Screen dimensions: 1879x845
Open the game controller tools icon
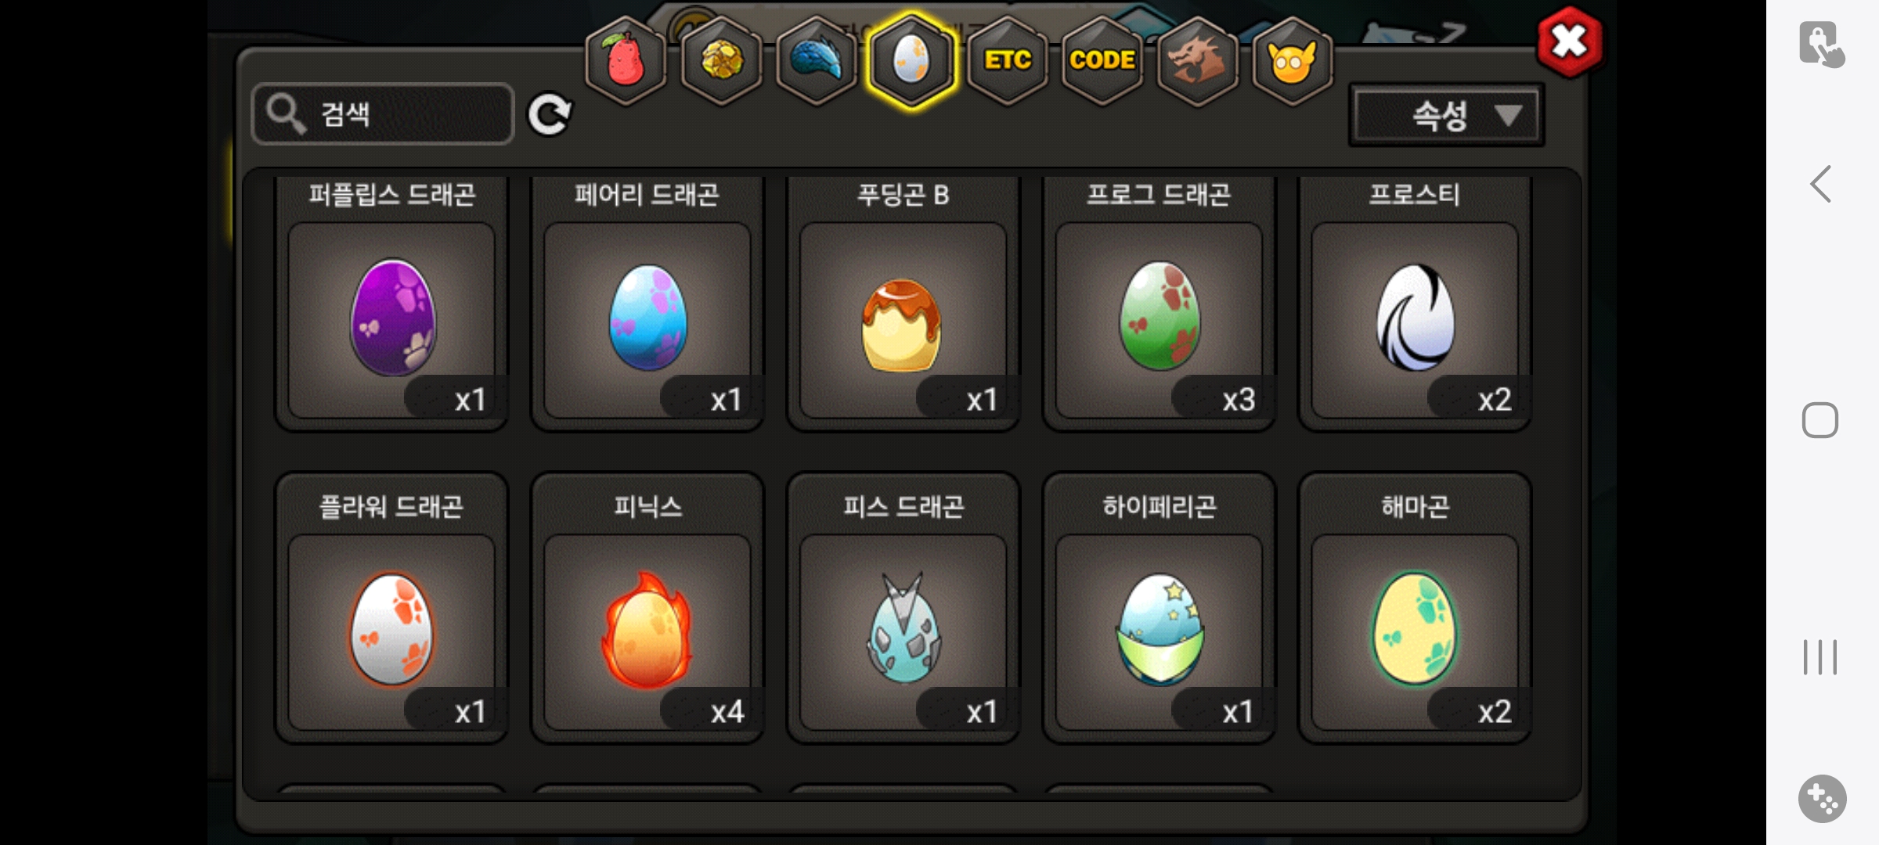(x=1822, y=799)
